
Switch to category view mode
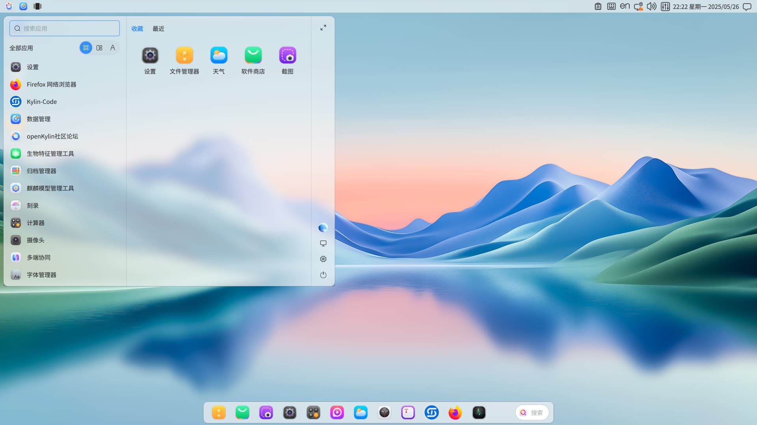pyautogui.click(x=99, y=48)
